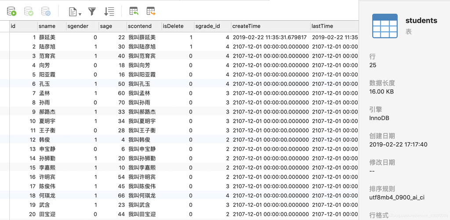Click the row count value 25
This screenshot has height=220, width=450.
click(373, 65)
